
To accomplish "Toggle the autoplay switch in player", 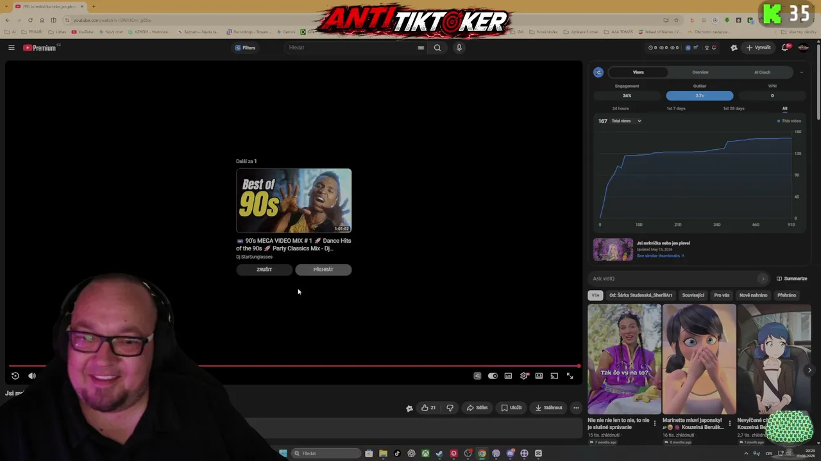I will click(493, 376).
